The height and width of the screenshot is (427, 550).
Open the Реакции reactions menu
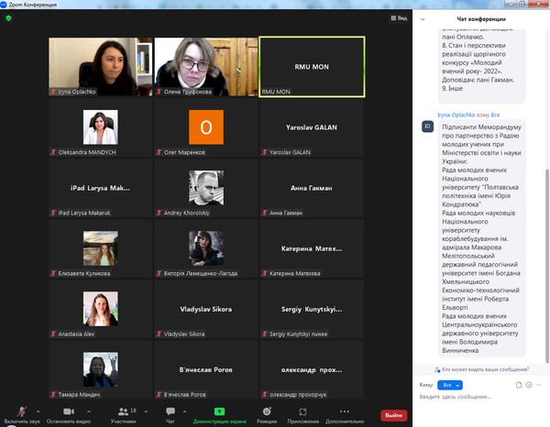(267, 412)
